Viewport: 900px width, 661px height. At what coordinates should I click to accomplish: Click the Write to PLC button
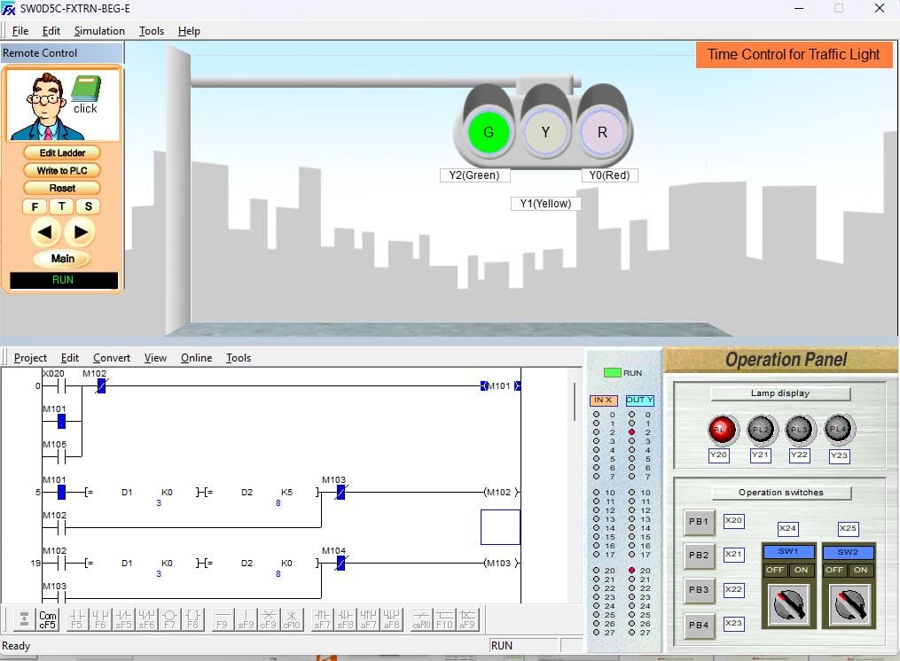pos(62,170)
